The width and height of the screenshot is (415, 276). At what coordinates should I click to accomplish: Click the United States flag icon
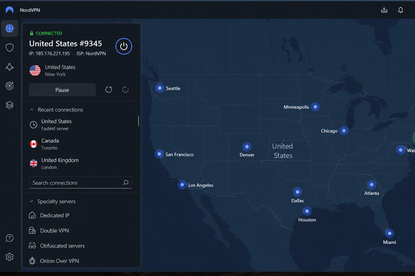tap(35, 71)
